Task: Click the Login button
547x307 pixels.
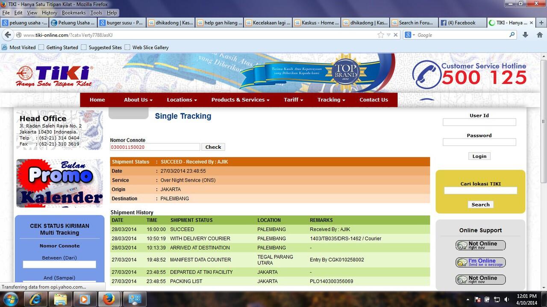Action: (x=479, y=156)
